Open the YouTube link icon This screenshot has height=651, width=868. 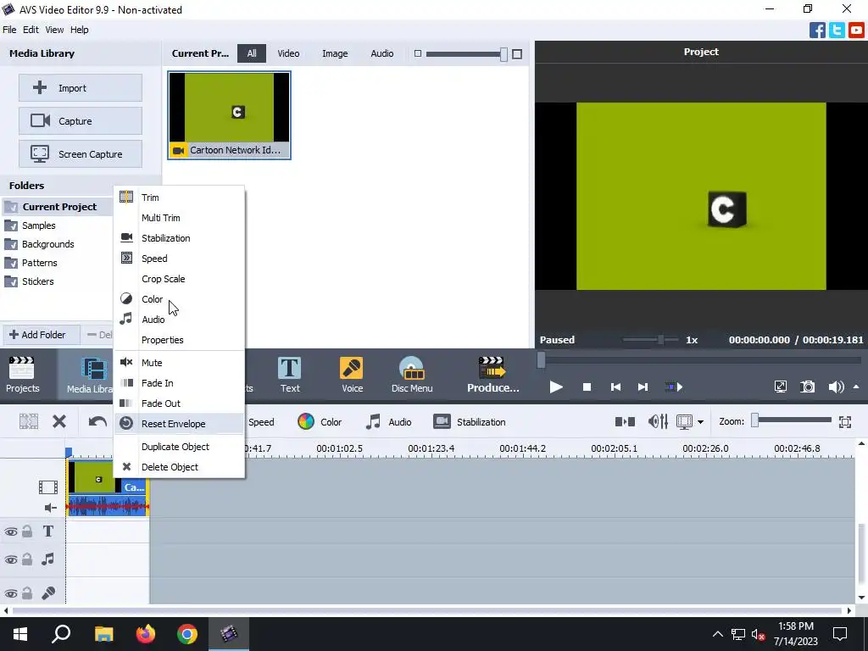(856, 30)
